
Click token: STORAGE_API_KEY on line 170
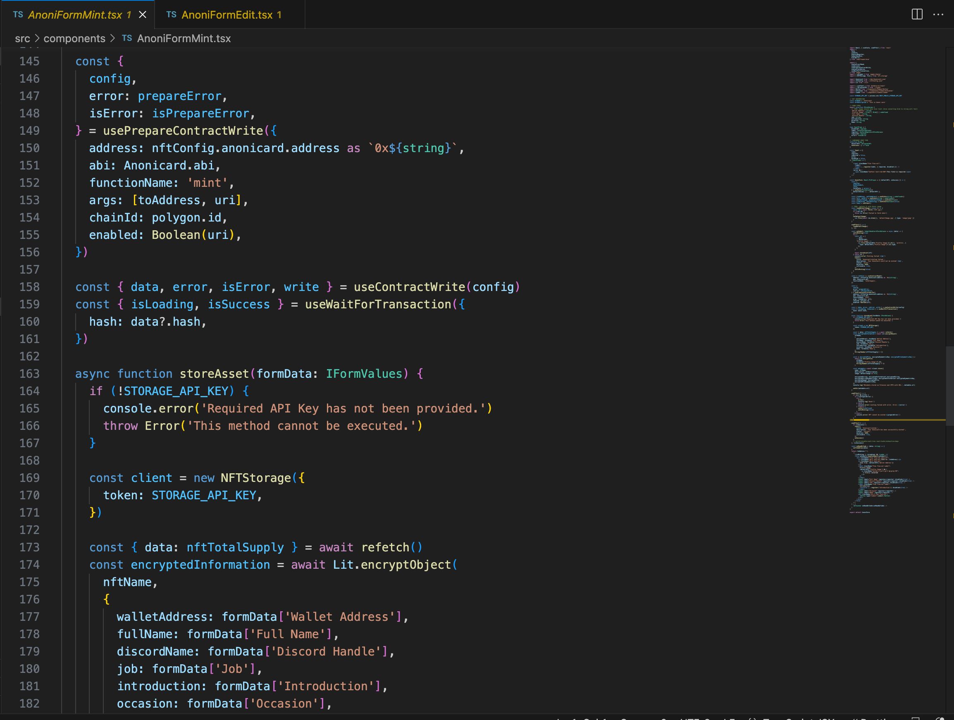point(180,496)
